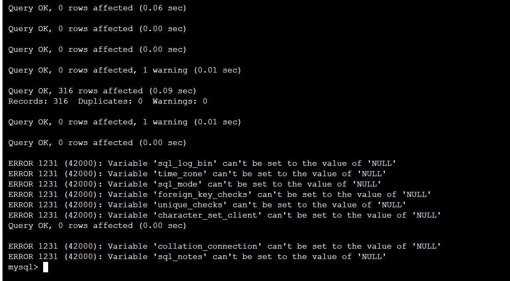
Task: Click the 'mysql>' prompt text
Action: point(23,267)
